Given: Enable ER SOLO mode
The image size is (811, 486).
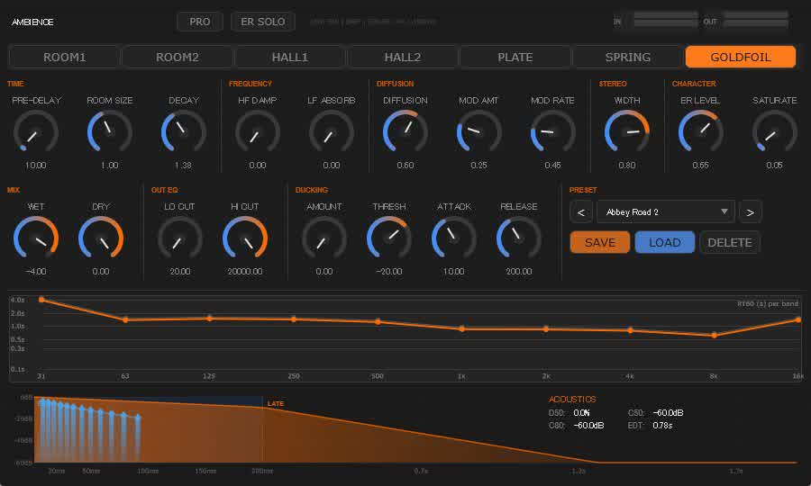Looking at the screenshot, I should pos(263,22).
